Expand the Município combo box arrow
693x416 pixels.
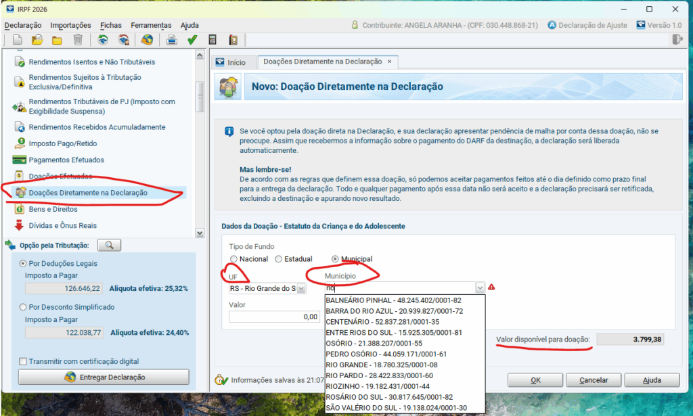coord(480,287)
